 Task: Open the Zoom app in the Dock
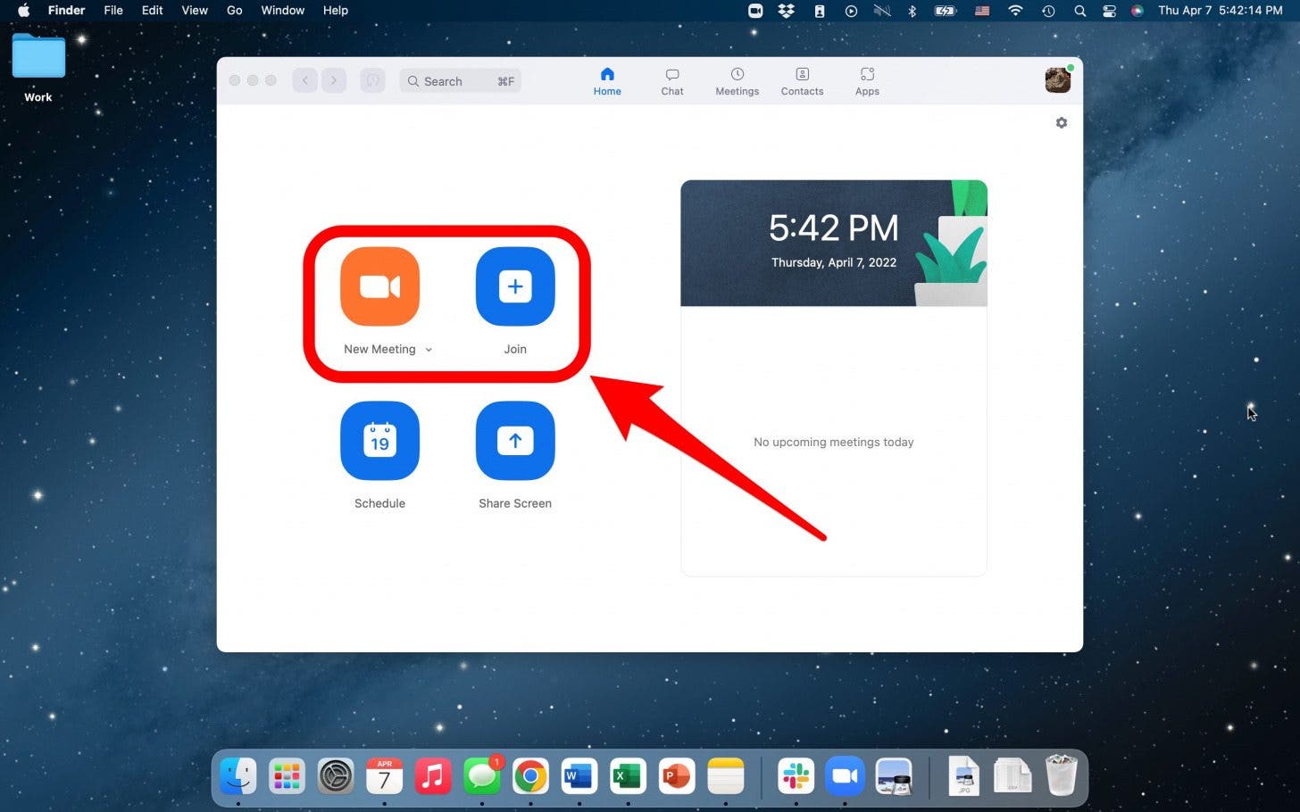844,775
